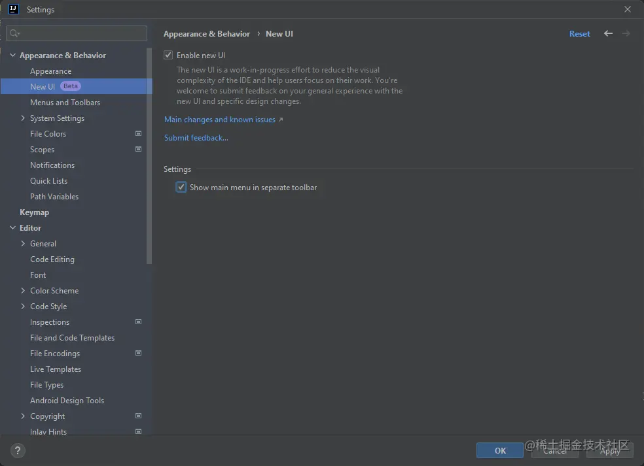Image resolution: width=644 pixels, height=466 pixels.
Task: Open the help question mark button
Action: point(17,450)
